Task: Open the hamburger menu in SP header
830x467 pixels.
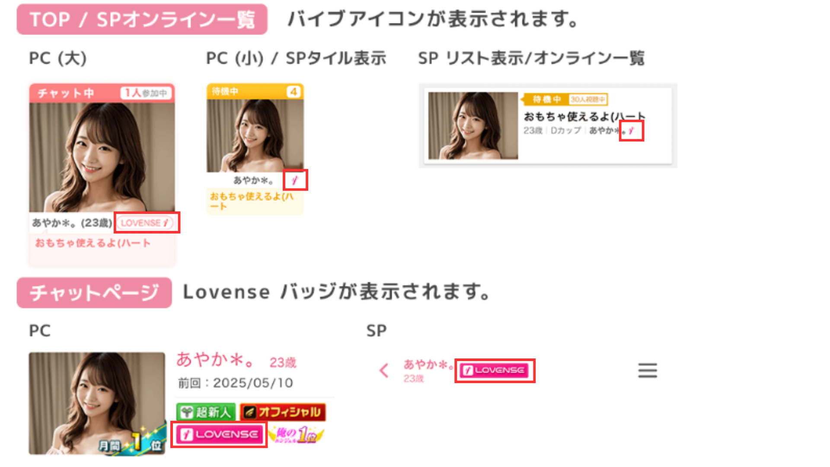Action: tap(648, 371)
